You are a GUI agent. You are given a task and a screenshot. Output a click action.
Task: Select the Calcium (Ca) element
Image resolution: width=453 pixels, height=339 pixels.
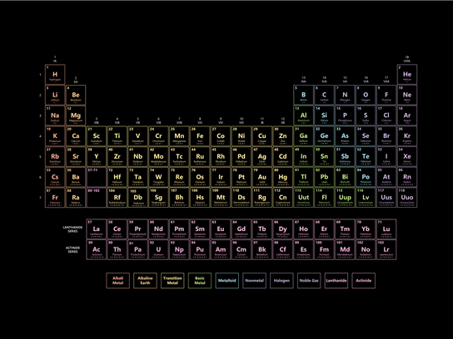pos(76,136)
